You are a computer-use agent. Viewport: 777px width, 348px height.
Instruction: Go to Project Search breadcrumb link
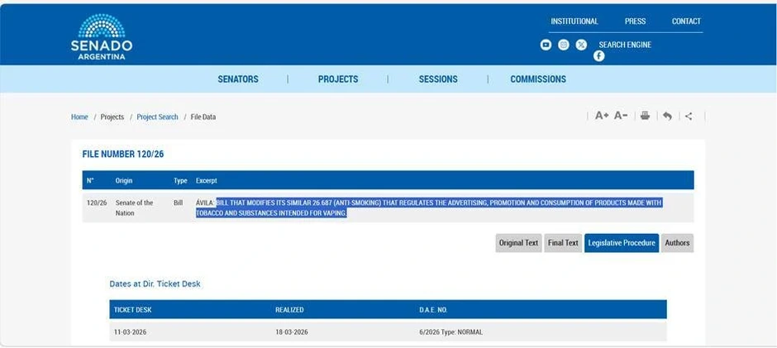click(x=157, y=117)
